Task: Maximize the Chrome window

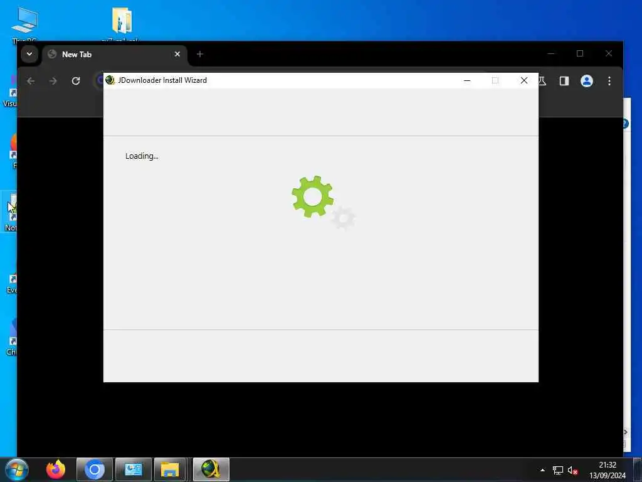Action: (580, 54)
